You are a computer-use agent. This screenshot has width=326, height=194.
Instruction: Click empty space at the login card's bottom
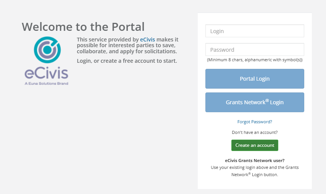[255, 183]
